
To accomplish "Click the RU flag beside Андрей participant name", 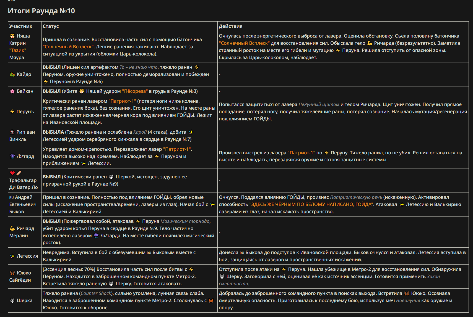I will [x=11, y=197].
